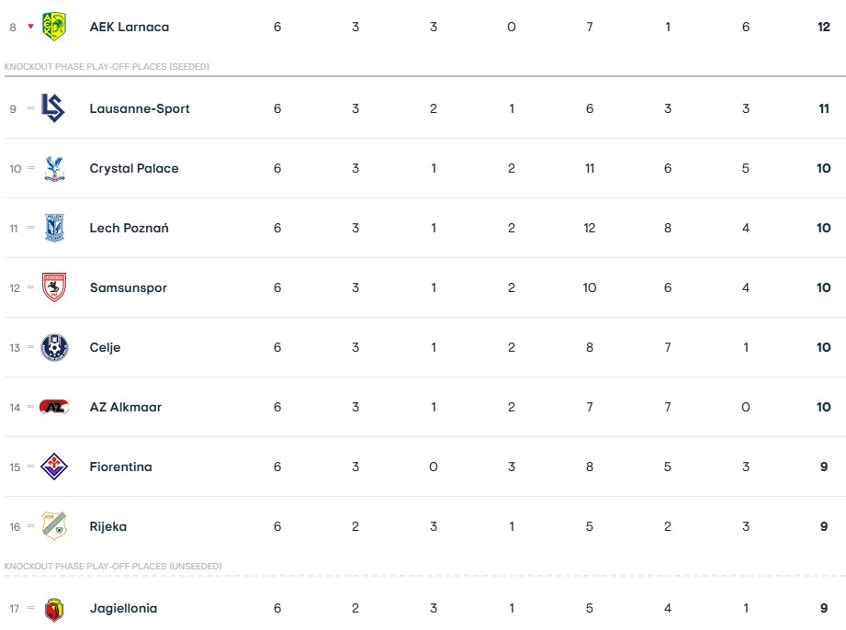Image resolution: width=846 pixels, height=630 pixels.
Task: Click the Rijeka club badge
Action: click(55, 526)
